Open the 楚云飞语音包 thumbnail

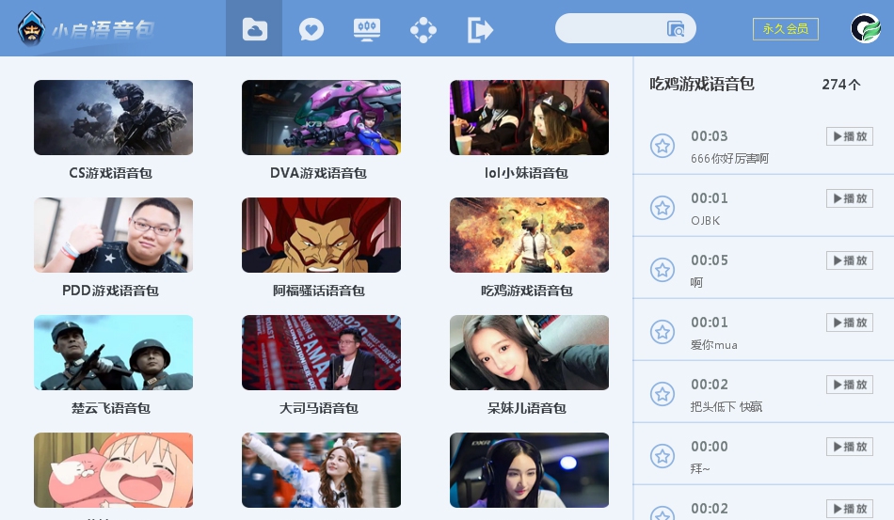114,353
